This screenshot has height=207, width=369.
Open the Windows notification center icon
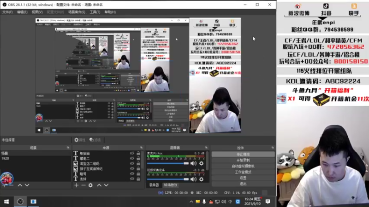tap(268, 201)
